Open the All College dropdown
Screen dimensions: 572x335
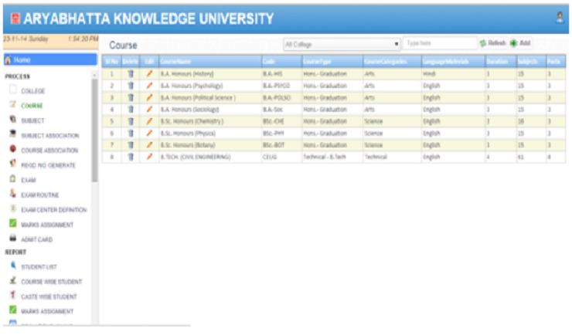coord(342,45)
